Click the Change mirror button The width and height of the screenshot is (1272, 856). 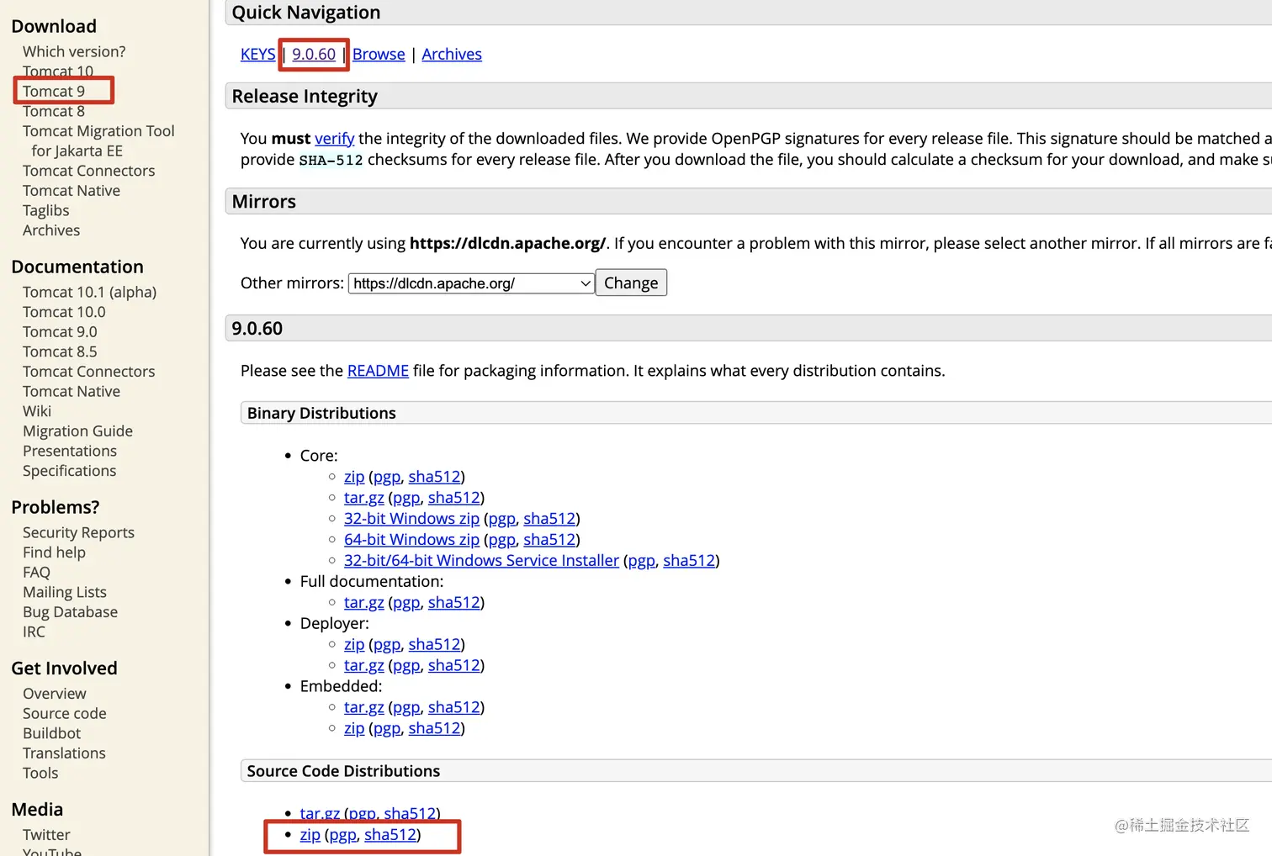click(x=631, y=283)
